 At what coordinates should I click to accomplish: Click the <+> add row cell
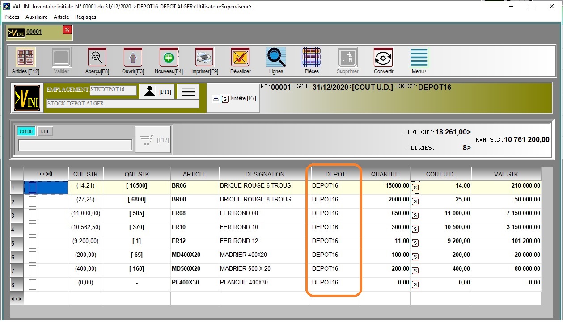[17, 298]
